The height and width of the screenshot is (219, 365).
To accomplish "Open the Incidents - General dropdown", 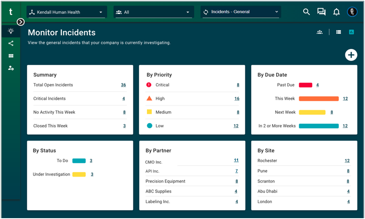I will point(241,12).
